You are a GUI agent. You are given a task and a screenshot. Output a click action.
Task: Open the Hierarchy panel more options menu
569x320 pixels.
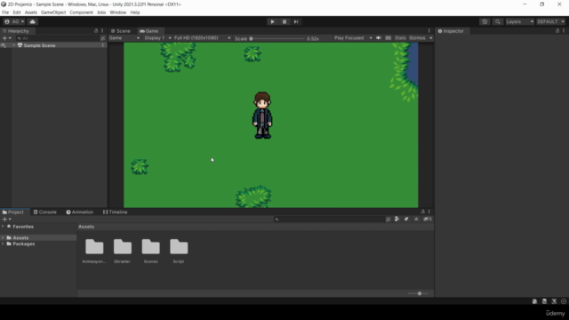click(102, 31)
